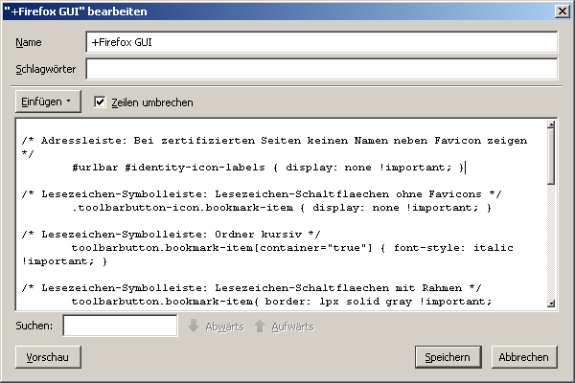This screenshot has height=383, width=575.
Task: Place cursor in the #urlbar #identity-icon-labels line
Action: (268, 167)
